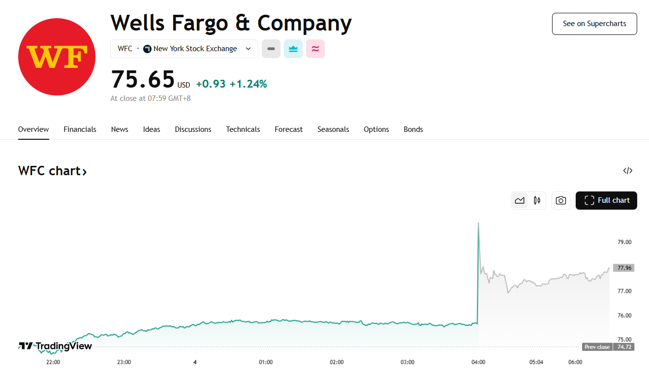Select the Options tab
649x376 pixels.
click(x=376, y=129)
